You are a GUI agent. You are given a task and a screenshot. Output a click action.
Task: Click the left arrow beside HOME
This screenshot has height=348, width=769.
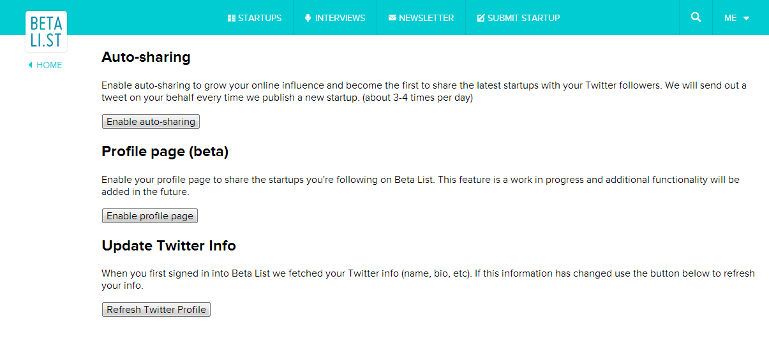30,65
